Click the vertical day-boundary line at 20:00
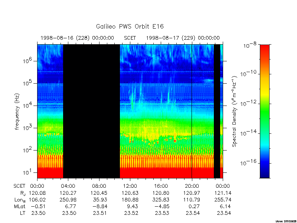Viewport: 297px width, 223px height. coord(192,111)
